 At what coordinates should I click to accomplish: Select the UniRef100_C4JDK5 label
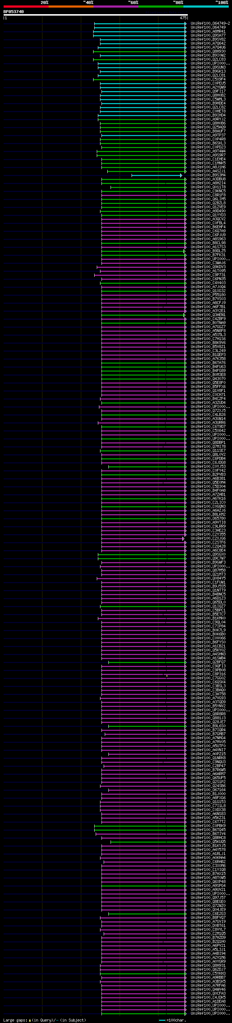point(208,997)
